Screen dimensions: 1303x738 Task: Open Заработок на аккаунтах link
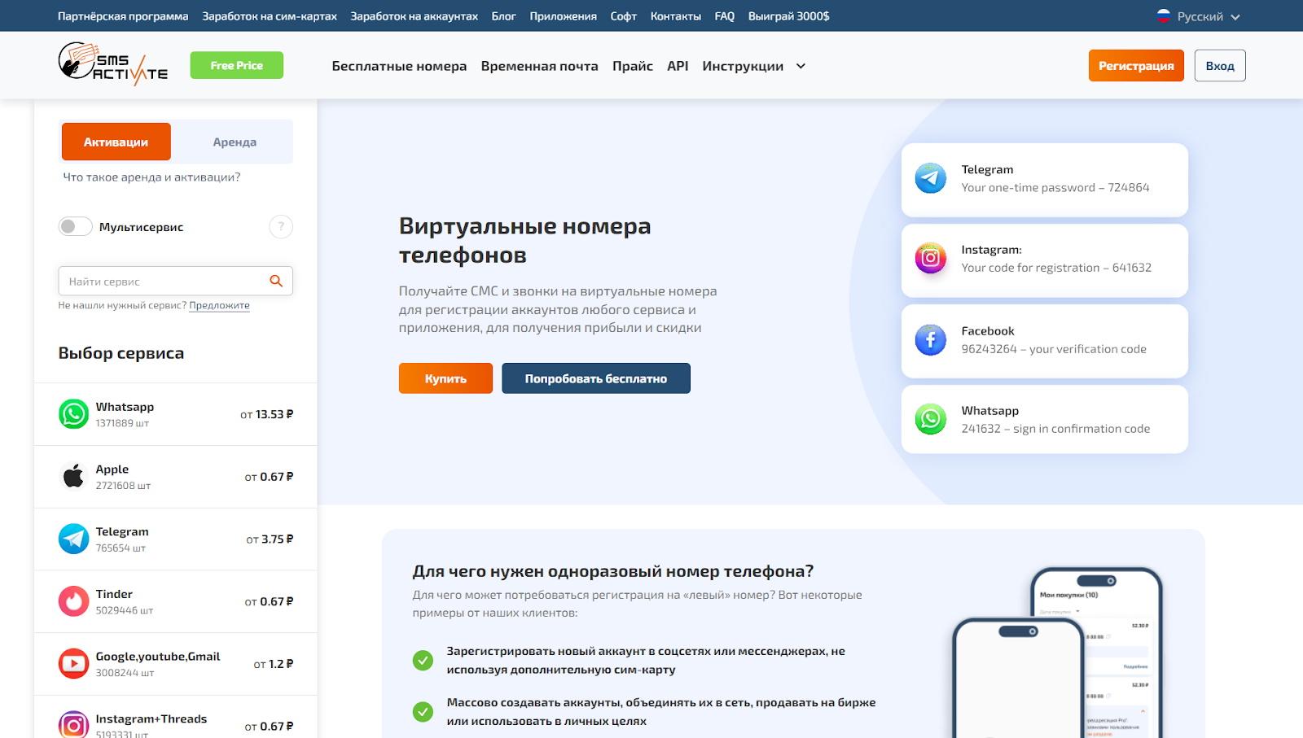[415, 16]
